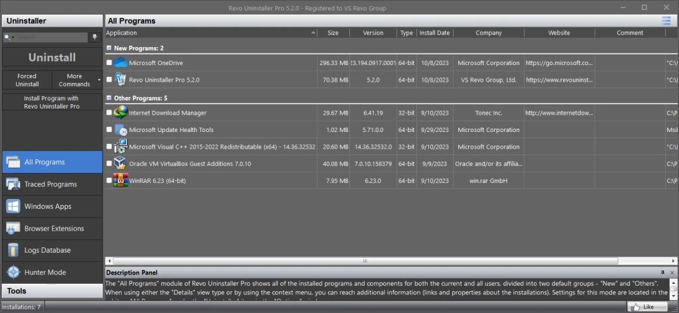Select the WinRAR '7.95 MB' size cell

coord(334,180)
